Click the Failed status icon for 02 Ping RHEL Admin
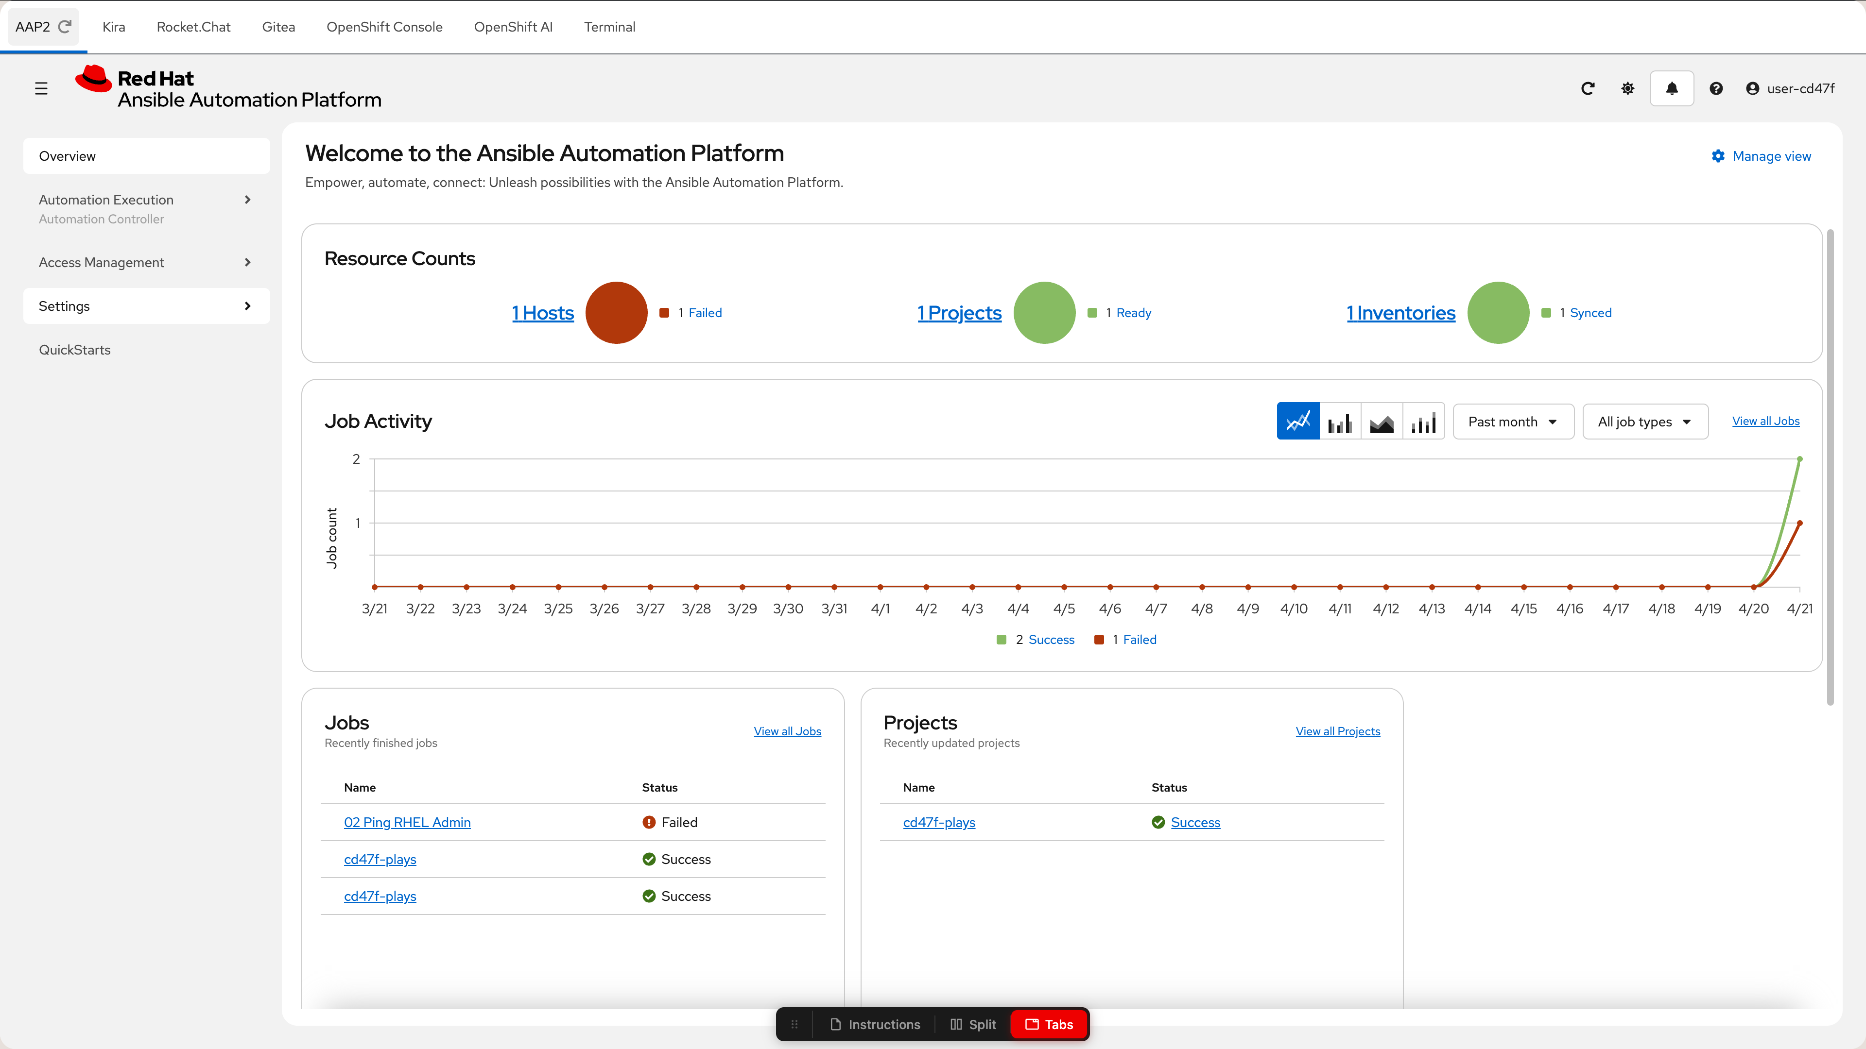This screenshot has width=1866, height=1049. (649, 822)
